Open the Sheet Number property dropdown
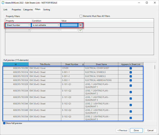The image size is (159, 135). [18, 25]
